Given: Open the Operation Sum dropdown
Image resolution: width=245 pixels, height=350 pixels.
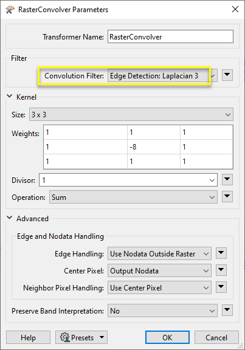Looking at the screenshot, I should 133,197.
